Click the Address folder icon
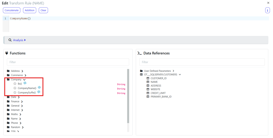The width and height of the screenshot is (273, 138). (x=8, y=71)
